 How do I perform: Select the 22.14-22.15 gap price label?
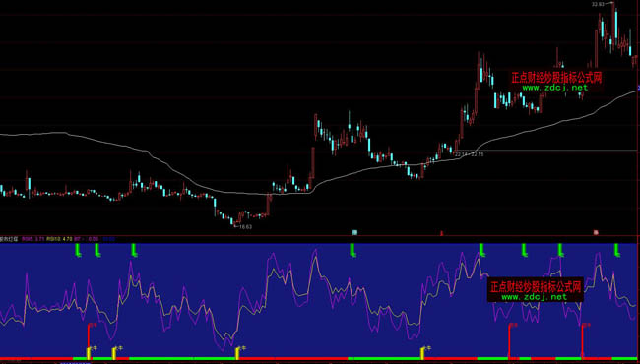coord(470,154)
